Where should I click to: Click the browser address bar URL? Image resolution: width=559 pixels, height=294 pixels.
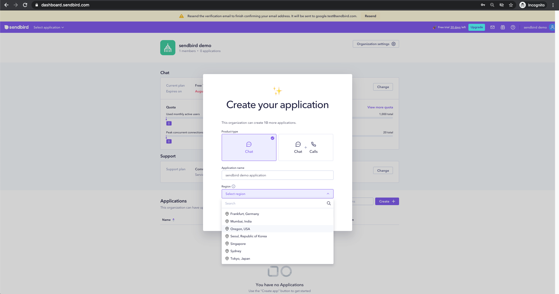click(65, 5)
